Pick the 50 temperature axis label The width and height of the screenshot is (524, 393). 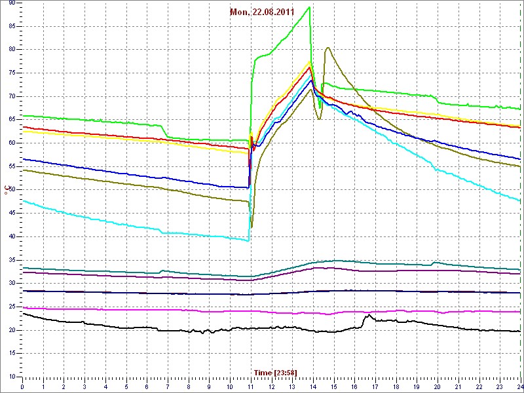[x=12, y=190]
